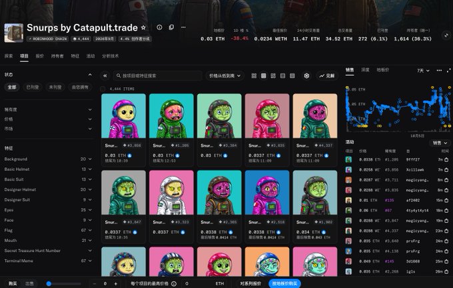Expand the Background trait filter

click(48, 159)
